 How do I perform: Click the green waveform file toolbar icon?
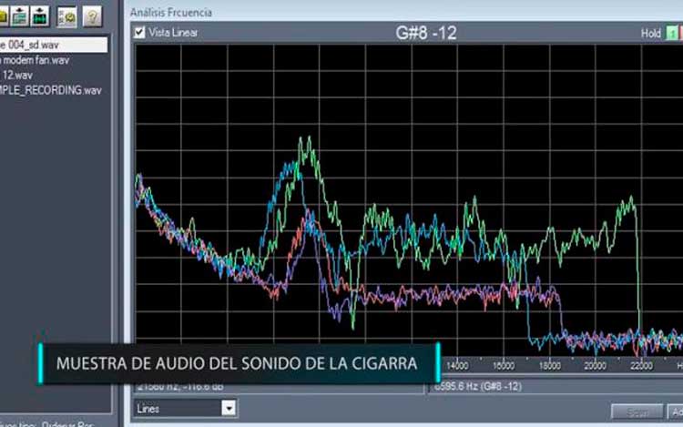pyautogui.click(x=40, y=15)
